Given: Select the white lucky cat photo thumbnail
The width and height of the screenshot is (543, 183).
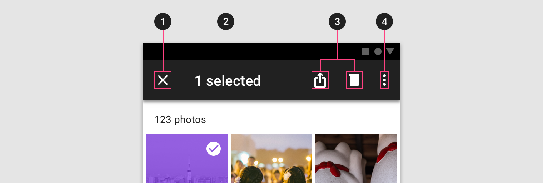Looking at the screenshot, I should (x=356, y=159).
